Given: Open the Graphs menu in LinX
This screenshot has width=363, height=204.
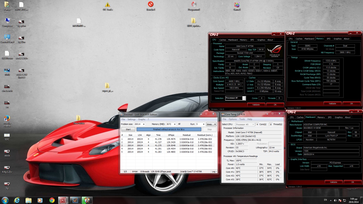Looking at the screenshot, I should tap(142, 119).
